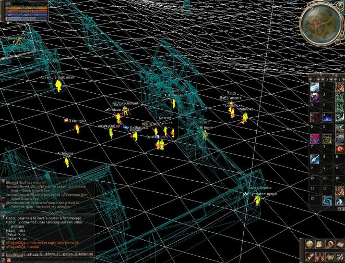This screenshot has height=263, width=345.
Task: Open the circular minimap
Action: [321, 23]
